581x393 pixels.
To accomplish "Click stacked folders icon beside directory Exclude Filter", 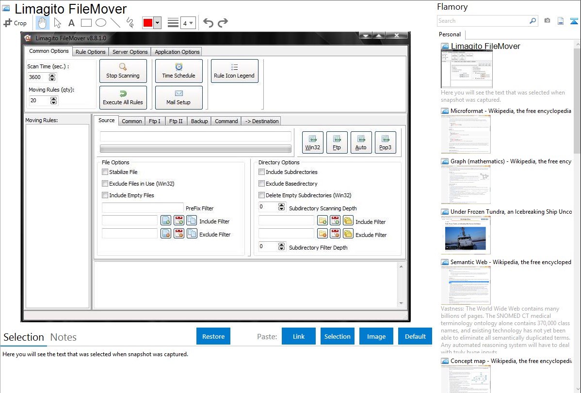I will [x=348, y=234].
